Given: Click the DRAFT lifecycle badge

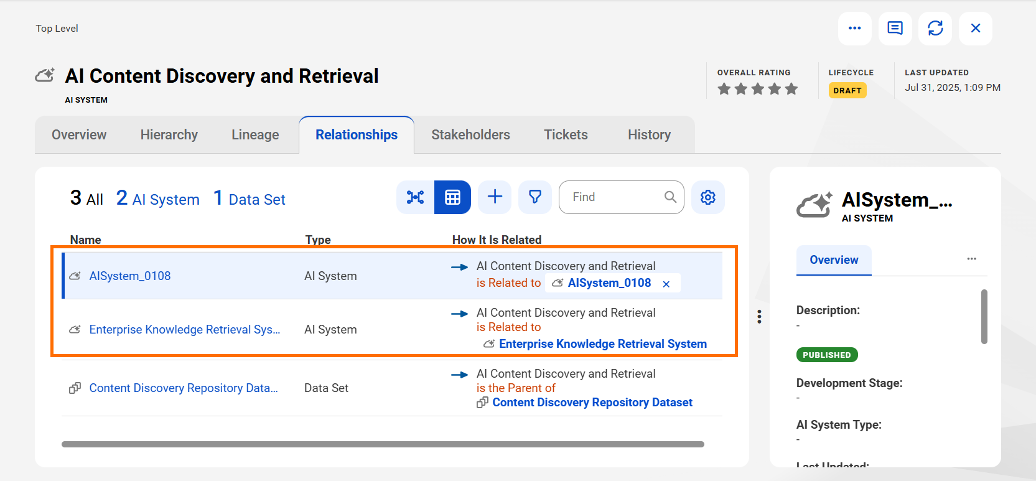Looking at the screenshot, I should pos(847,90).
